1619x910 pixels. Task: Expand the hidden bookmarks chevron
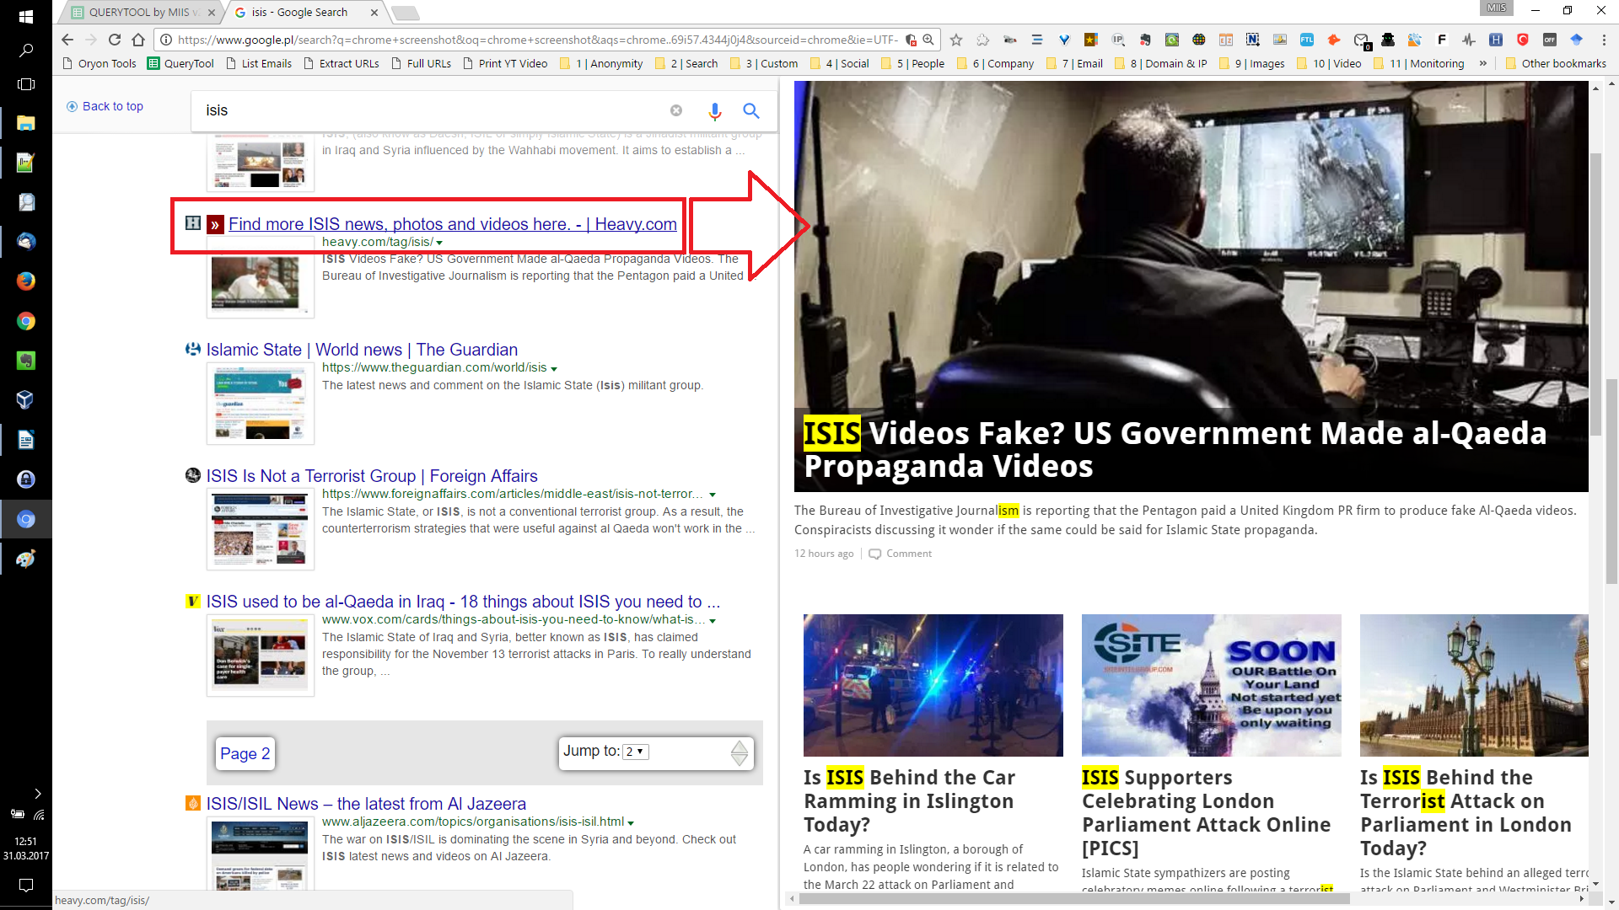[1483, 63]
